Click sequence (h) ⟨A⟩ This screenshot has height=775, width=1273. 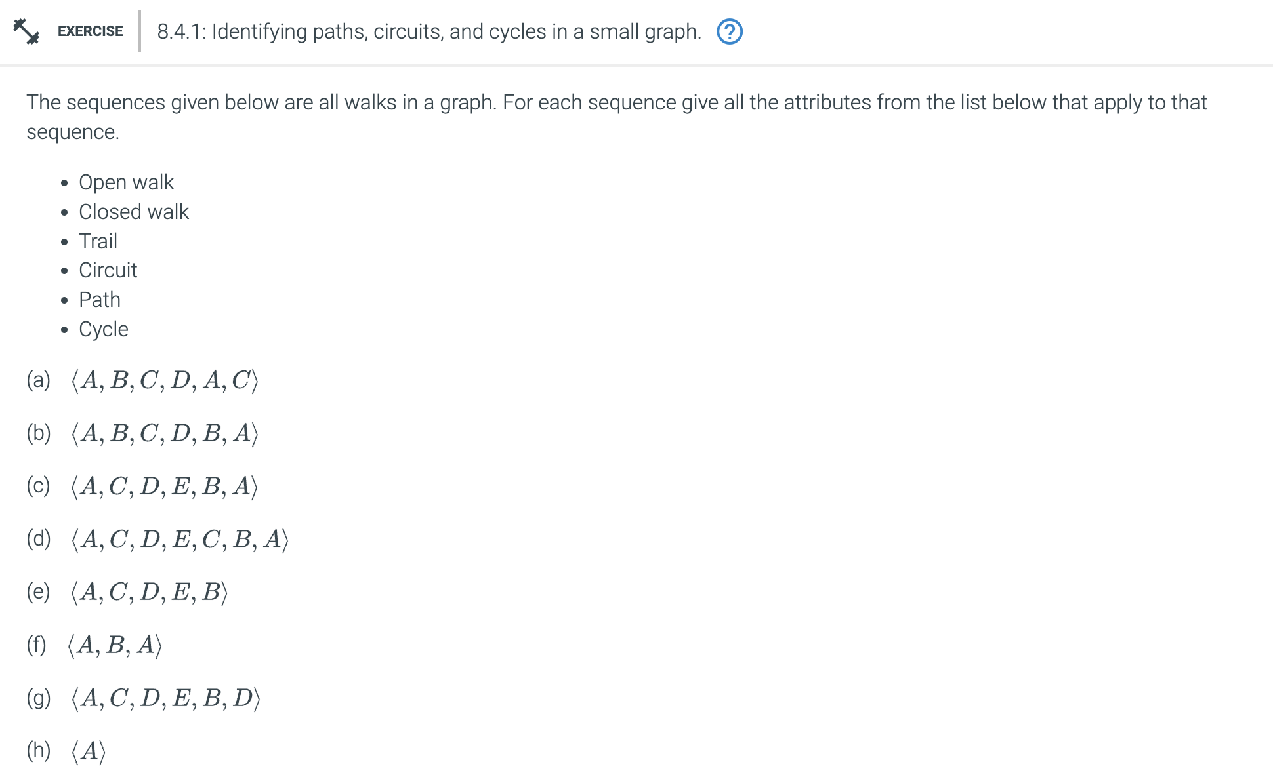(x=89, y=751)
